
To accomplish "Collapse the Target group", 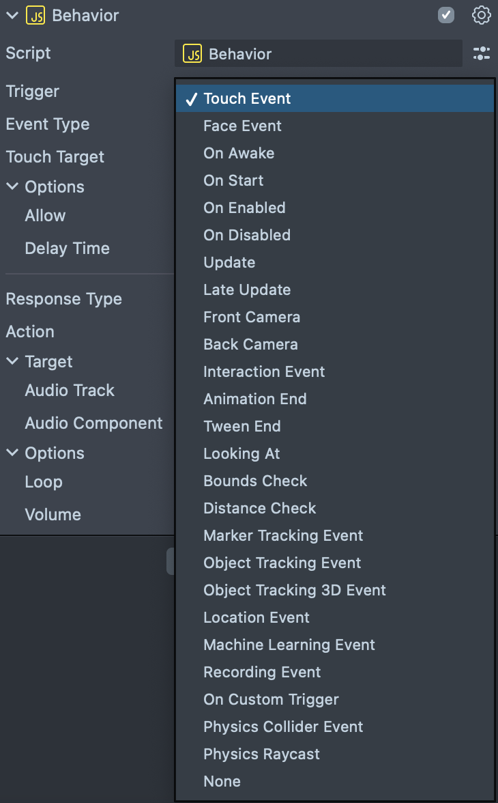I will click(12, 361).
